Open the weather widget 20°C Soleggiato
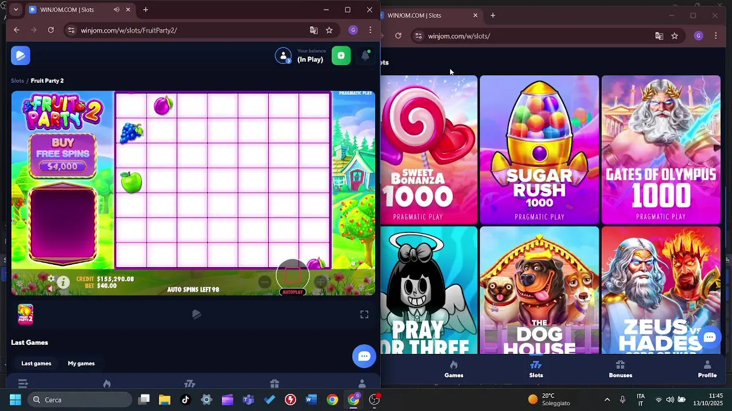This screenshot has height=411, width=732. [x=549, y=400]
